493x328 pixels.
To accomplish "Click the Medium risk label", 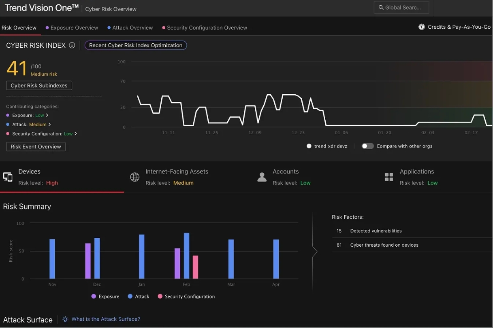I will [x=44, y=74].
